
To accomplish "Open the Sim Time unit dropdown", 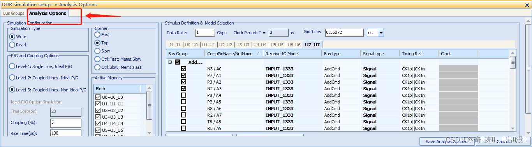I will tap(381, 33).
